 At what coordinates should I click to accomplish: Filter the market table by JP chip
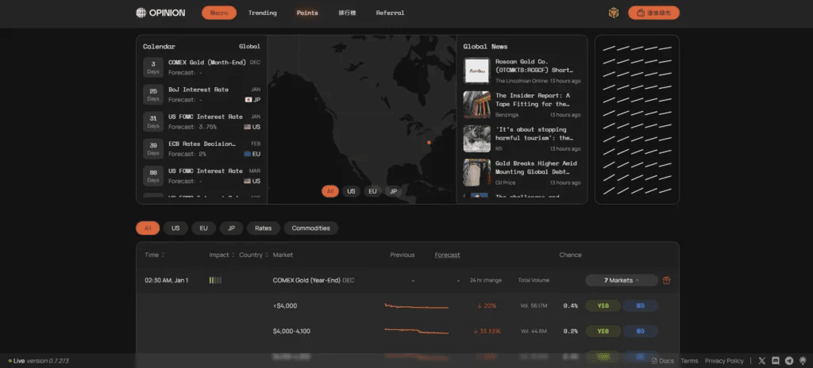tap(231, 228)
